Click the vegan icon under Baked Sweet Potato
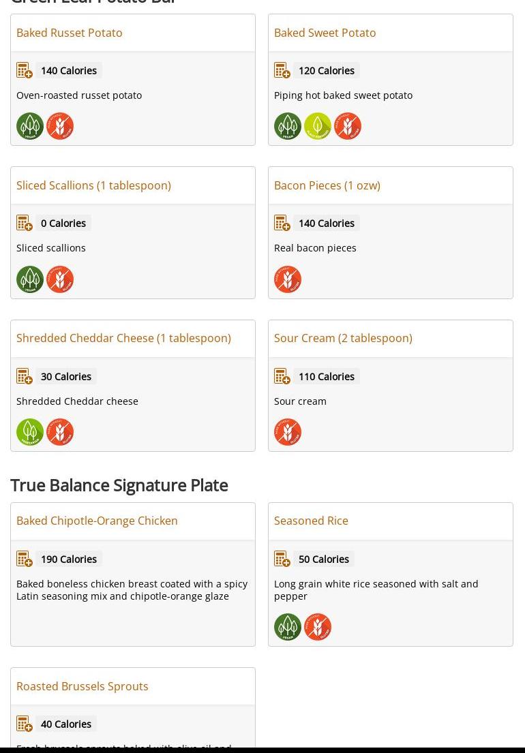 (288, 126)
